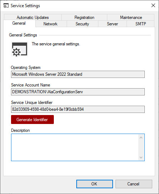The image size is (159, 194).
Task: Click the Service Unique Identifier field
Action: click(78, 109)
